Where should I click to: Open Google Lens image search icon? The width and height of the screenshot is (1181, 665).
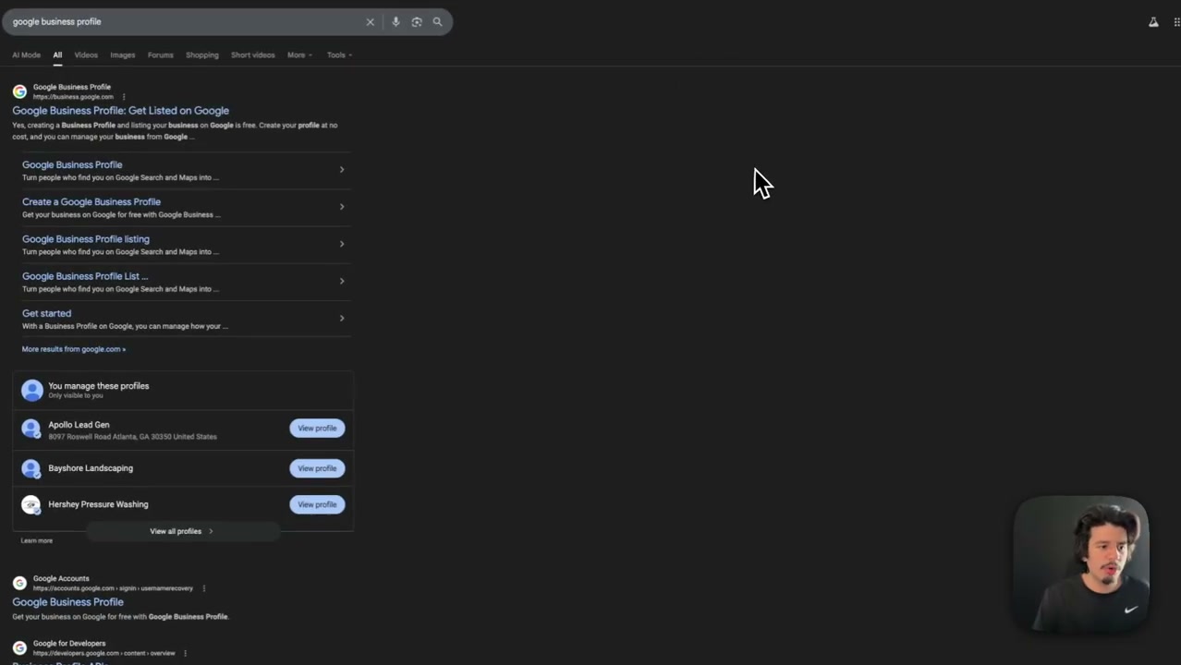tap(417, 22)
